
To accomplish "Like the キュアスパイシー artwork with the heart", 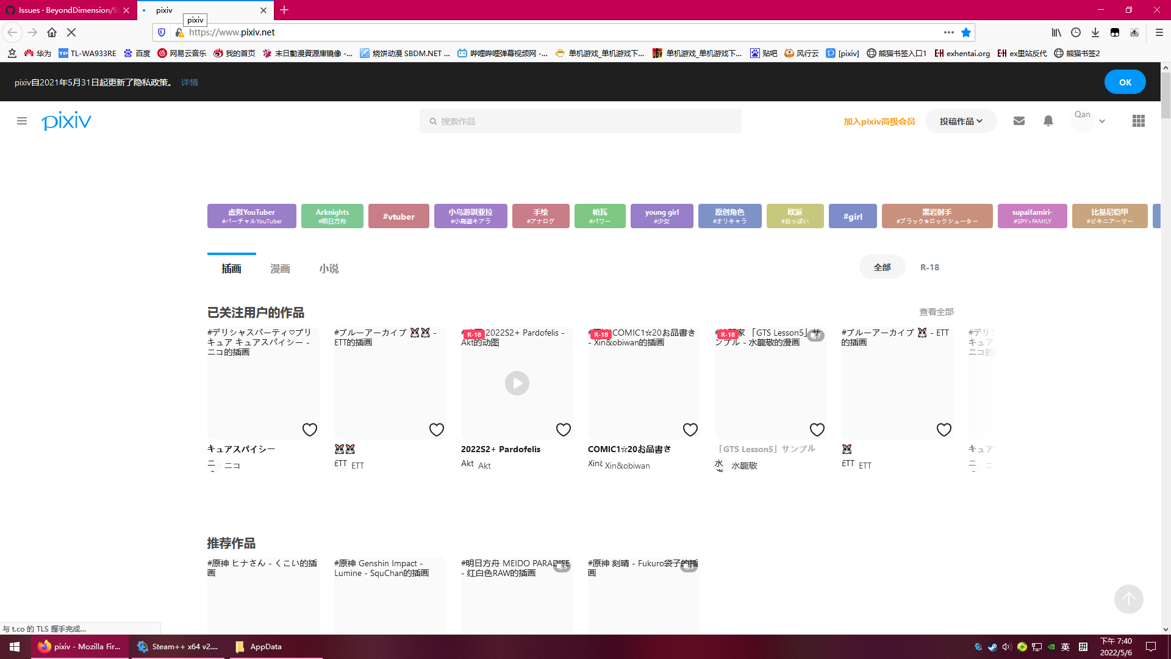I will coord(309,430).
